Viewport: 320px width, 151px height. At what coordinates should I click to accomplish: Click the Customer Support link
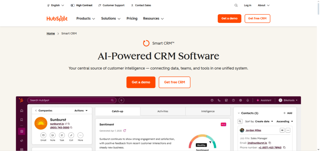pos(111,6)
